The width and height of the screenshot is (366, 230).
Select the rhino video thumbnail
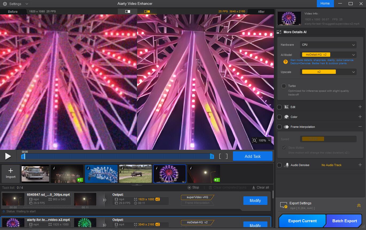coord(135,174)
